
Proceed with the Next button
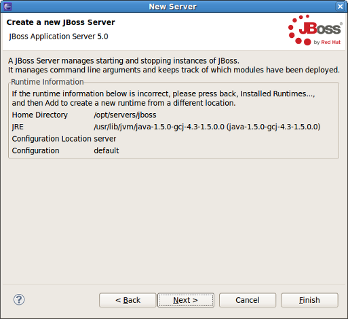pos(186,300)
